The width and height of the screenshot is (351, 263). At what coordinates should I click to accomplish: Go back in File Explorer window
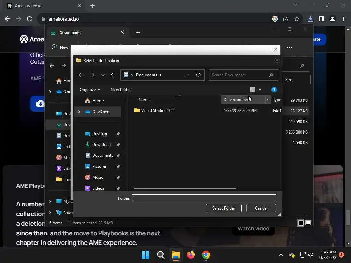point(52,66)
